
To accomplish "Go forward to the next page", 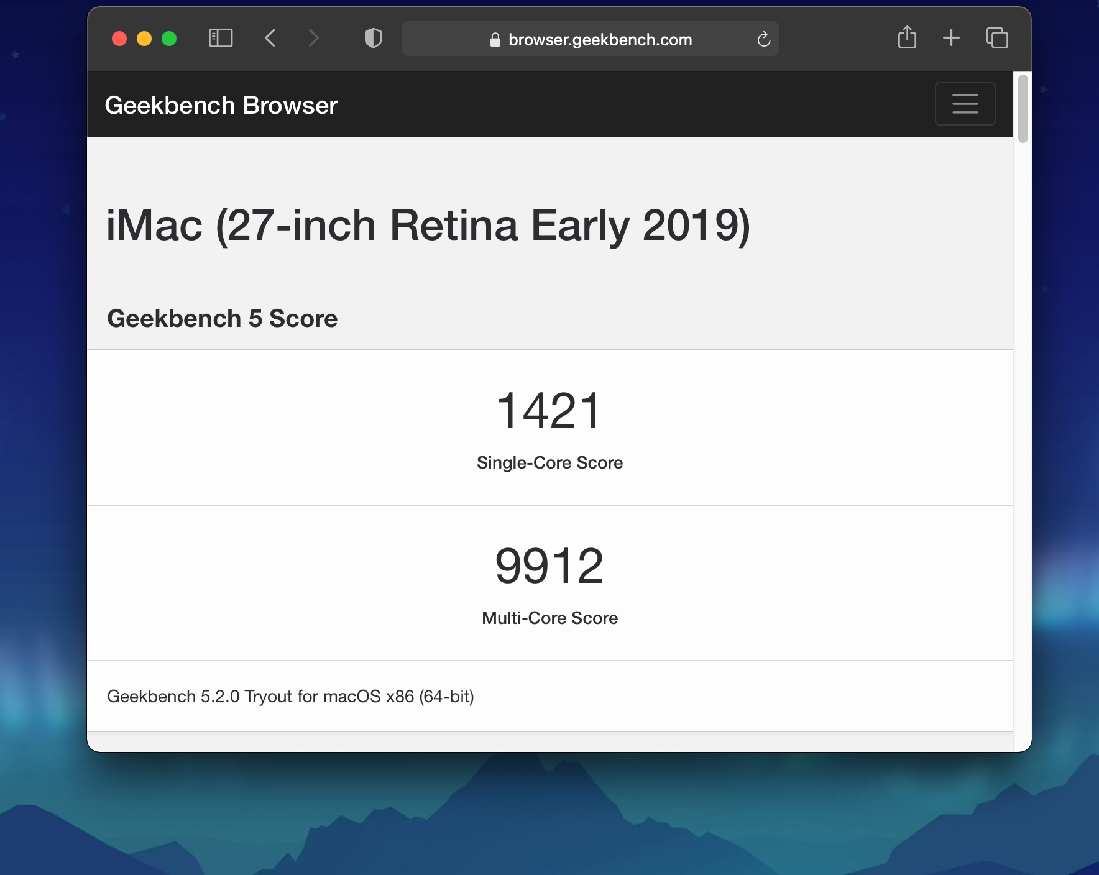I will (314, 39).
